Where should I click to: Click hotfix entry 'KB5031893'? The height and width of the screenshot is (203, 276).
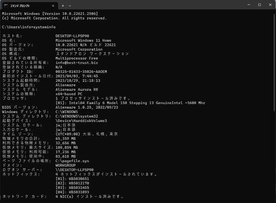click(x=79, y=192)
